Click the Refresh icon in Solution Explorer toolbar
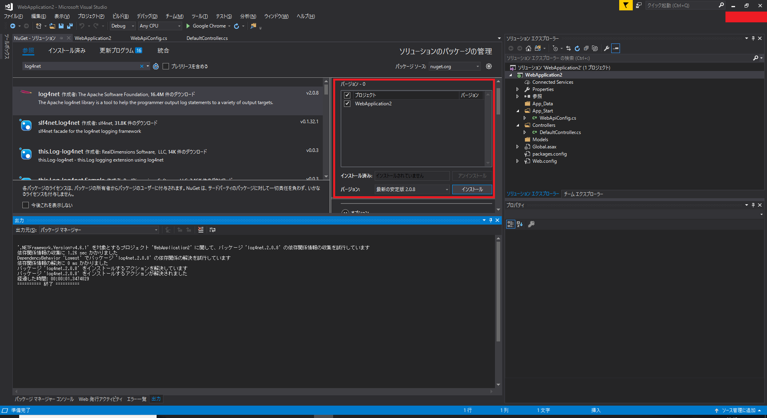Image resolution: width=767 pixels, height=418 pixels. (x=577, y=48)
